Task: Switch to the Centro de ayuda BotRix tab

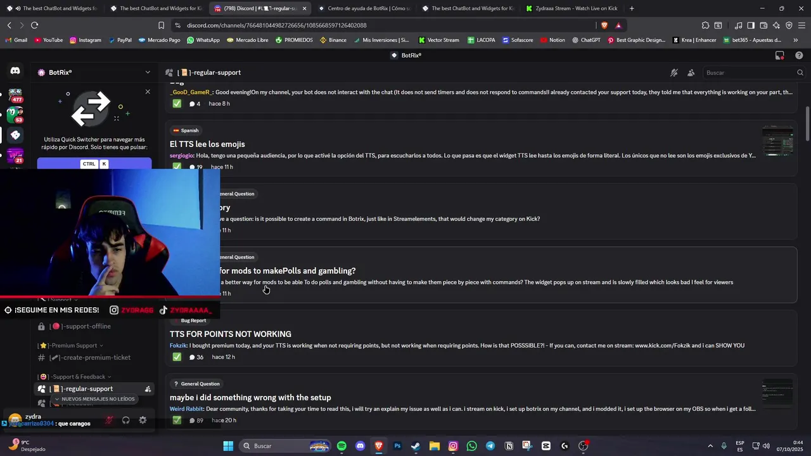Action: point(364,8)
